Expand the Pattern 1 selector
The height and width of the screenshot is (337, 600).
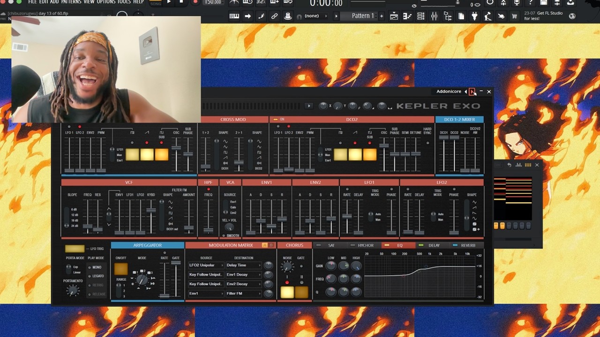click(x=363, y=16)
